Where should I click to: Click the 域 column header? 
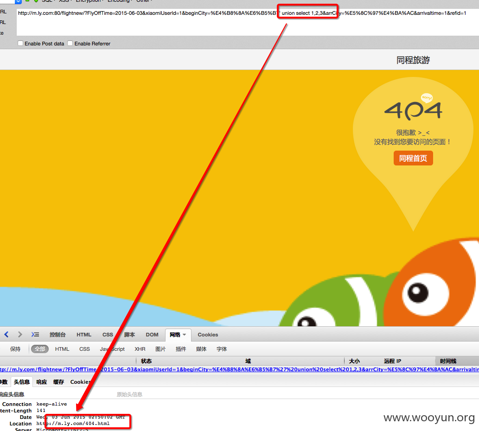point(248,361)
